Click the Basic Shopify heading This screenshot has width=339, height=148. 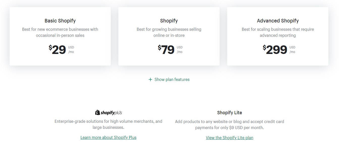click(60, 21)
